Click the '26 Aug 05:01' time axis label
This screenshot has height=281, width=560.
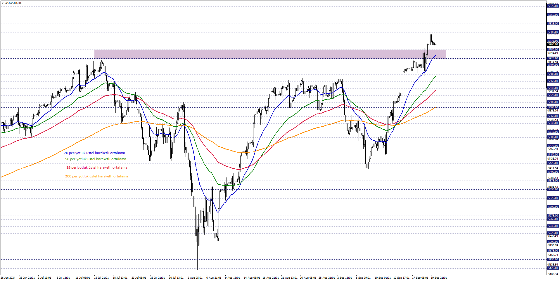(x=308, y=278)
